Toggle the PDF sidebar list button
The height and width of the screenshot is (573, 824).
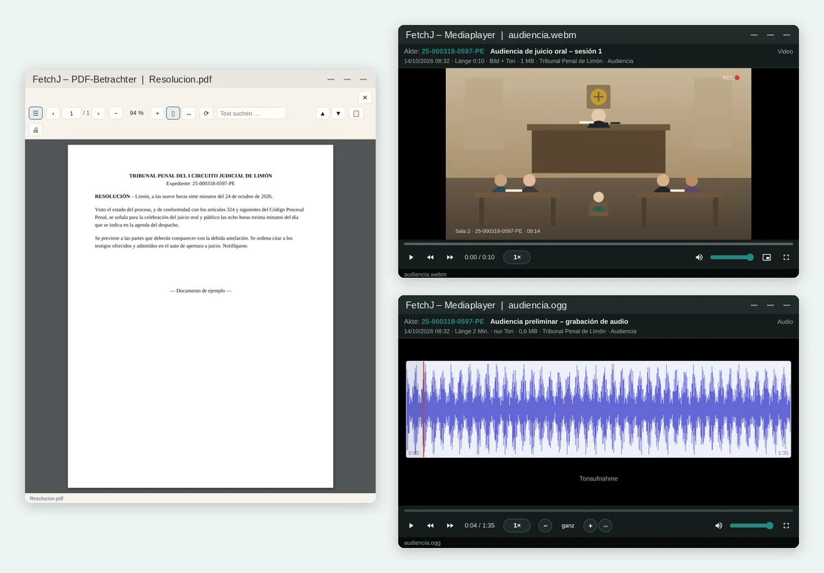(x=36, y=113)
